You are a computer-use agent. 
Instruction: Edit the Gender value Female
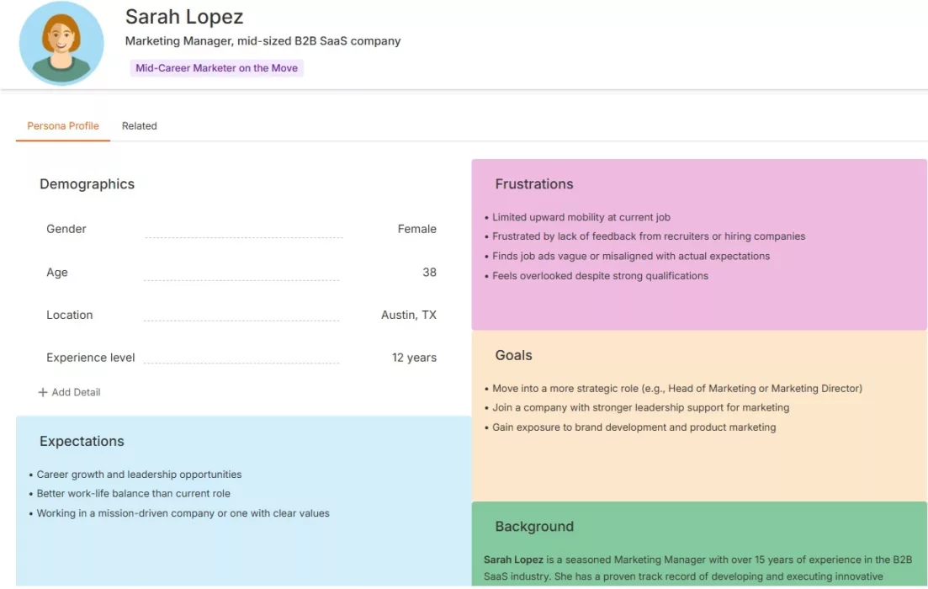point(416,229)
